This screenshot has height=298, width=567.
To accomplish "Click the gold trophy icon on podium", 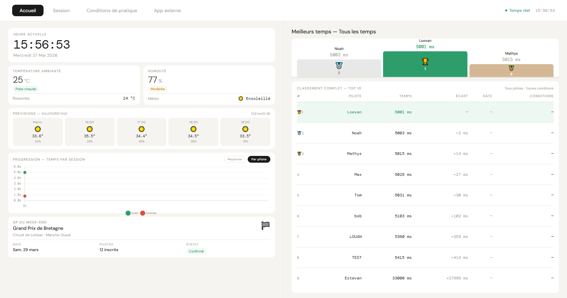I will 425,62.
